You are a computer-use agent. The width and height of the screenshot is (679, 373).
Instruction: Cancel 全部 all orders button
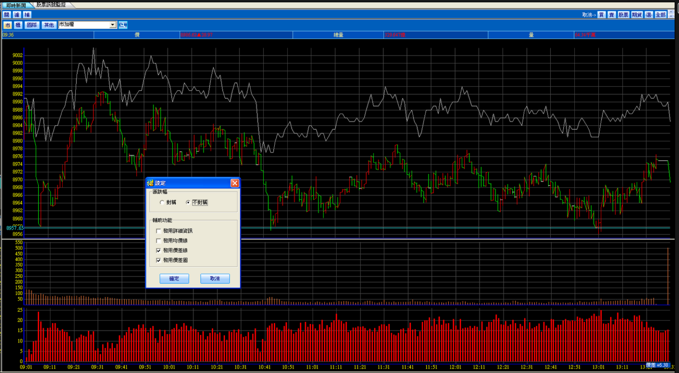[660, 15]
